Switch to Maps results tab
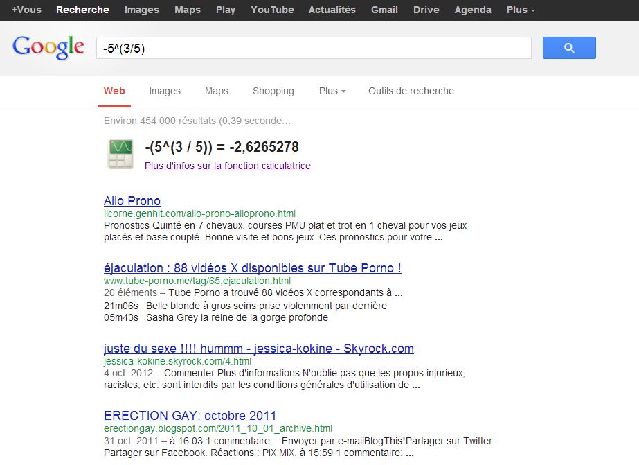Screen dimensions: 639x465 pos(217,91)
